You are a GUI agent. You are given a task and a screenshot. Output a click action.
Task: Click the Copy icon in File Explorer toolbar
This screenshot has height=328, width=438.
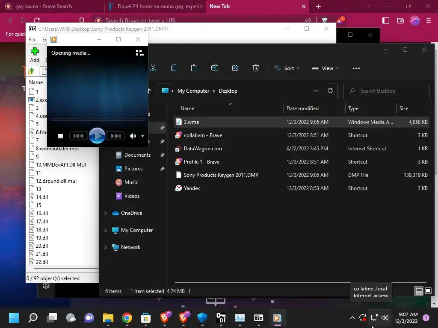click(x=174, y=68)
